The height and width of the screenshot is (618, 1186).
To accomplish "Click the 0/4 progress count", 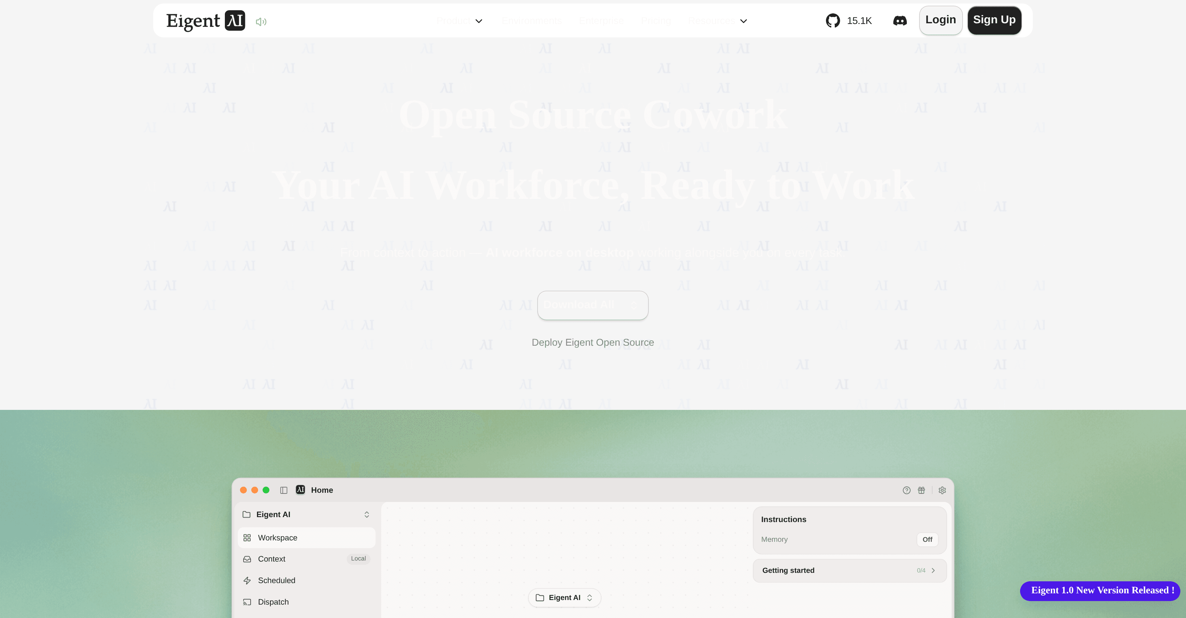I will point(921,570).
